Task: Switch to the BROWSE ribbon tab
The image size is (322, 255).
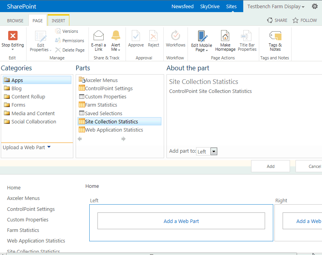Action: 16,21
